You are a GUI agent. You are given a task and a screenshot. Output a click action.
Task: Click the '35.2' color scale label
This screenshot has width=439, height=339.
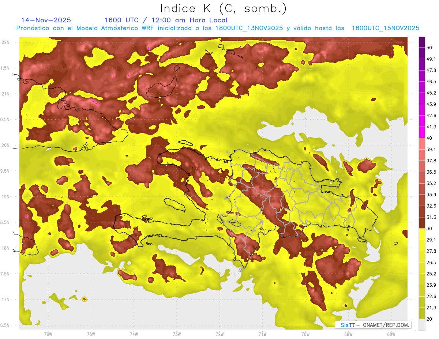[x=431, y=183]
